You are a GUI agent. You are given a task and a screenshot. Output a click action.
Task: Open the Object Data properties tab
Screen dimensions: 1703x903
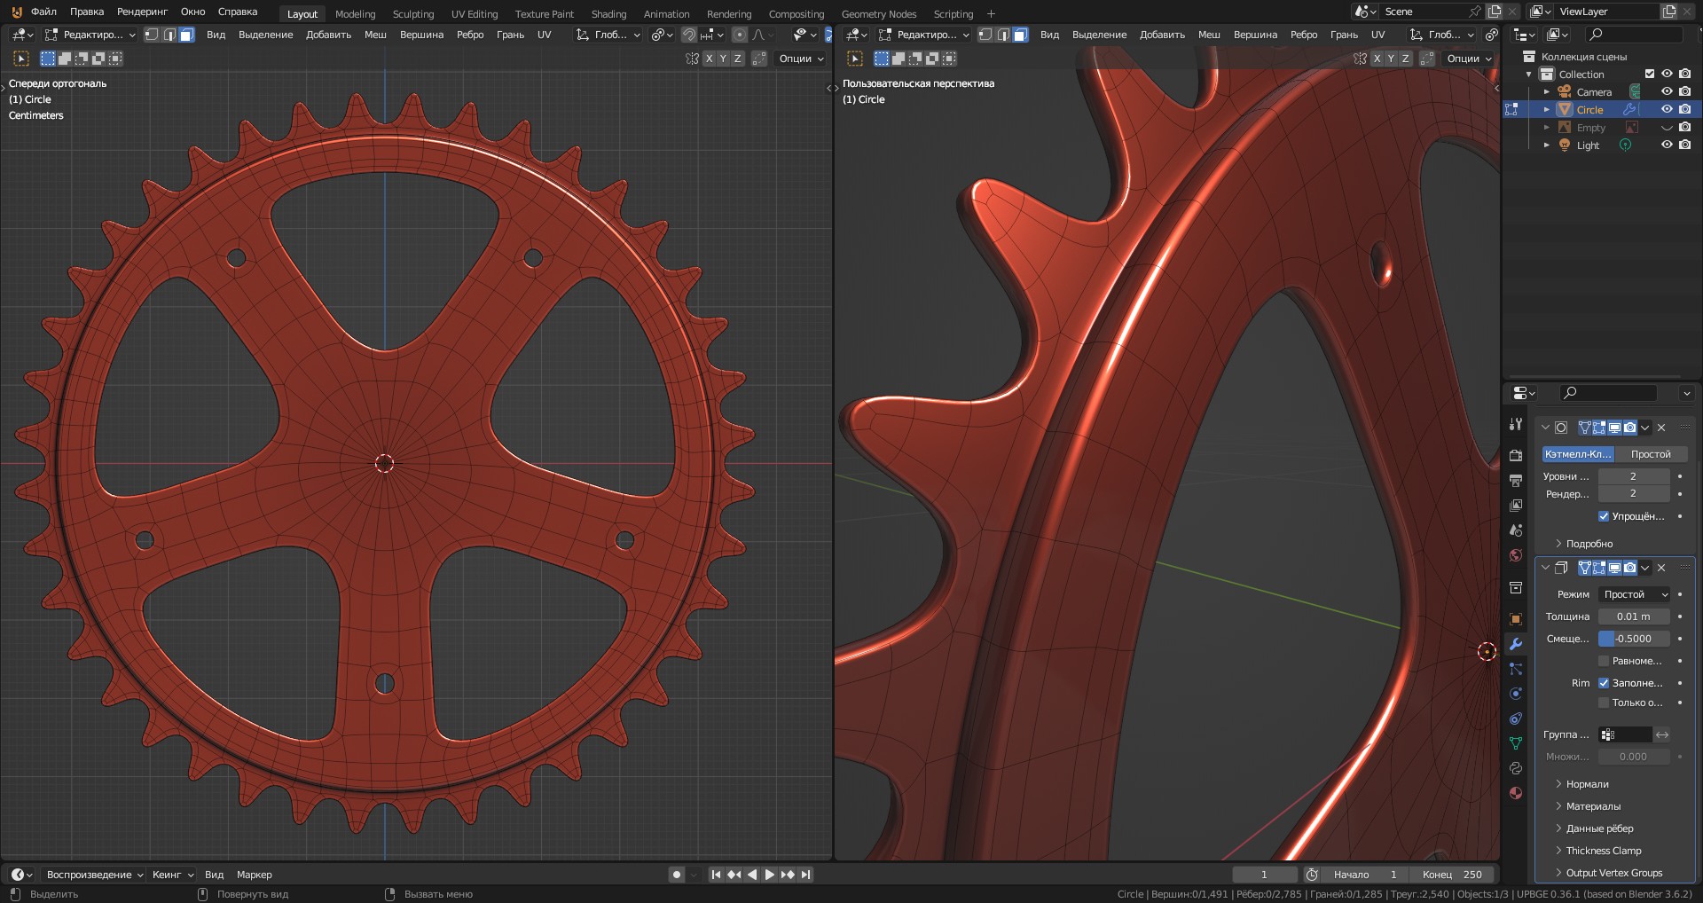point(1516,743)
